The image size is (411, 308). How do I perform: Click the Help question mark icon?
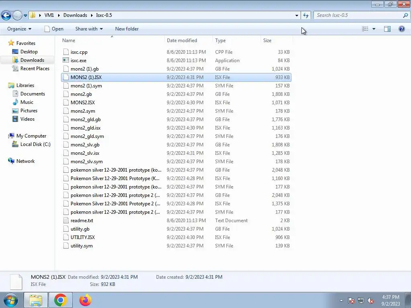pos(401,29)
